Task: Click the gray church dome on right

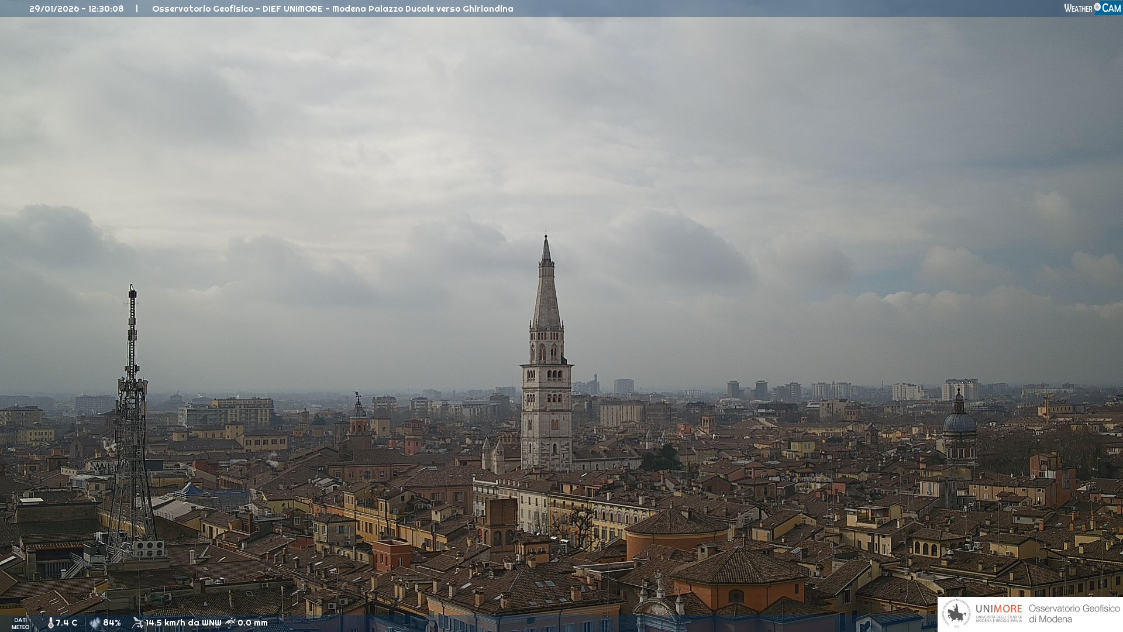Action: click(959, 423)
